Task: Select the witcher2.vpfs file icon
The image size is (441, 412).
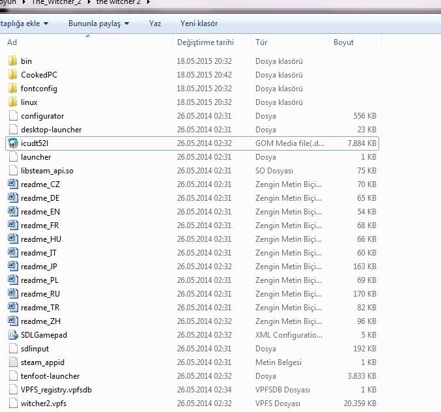Action: (x=13, y=404)
